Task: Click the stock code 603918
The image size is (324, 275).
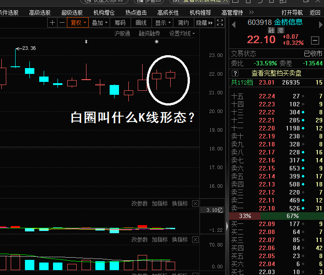Action: (x=259, y=22)
